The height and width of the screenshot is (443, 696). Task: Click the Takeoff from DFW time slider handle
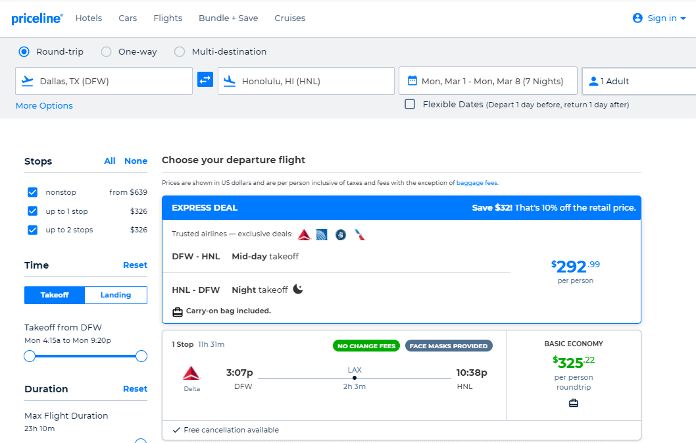(30, 355)
